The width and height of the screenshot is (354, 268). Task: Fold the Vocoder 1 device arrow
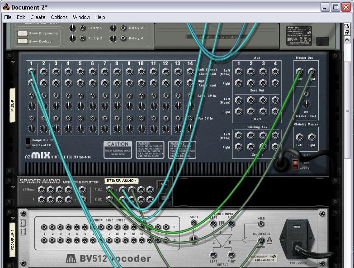pyautogui.click(x=13, y=218)
